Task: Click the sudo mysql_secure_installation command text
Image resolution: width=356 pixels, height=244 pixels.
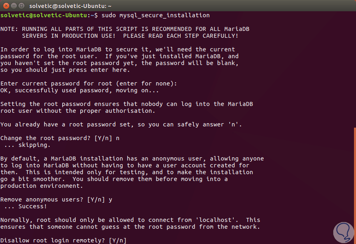Action: pos(155,15)
